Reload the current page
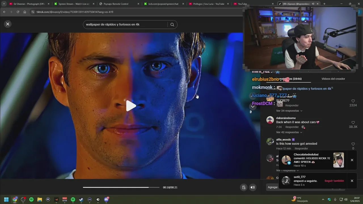The width and height of the screenshot is (363, 204). (x=18, y=12)
